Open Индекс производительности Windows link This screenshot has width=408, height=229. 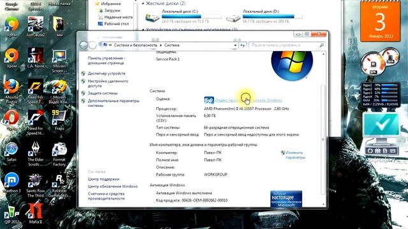[x=249, y=101]
